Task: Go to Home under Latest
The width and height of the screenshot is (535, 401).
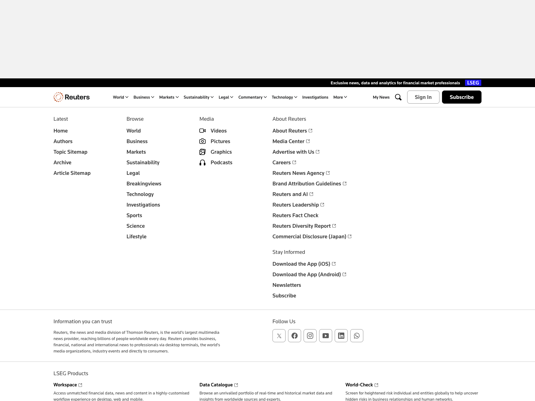Action: tap(61, 131)
